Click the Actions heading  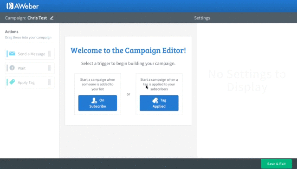coord(12,32)
